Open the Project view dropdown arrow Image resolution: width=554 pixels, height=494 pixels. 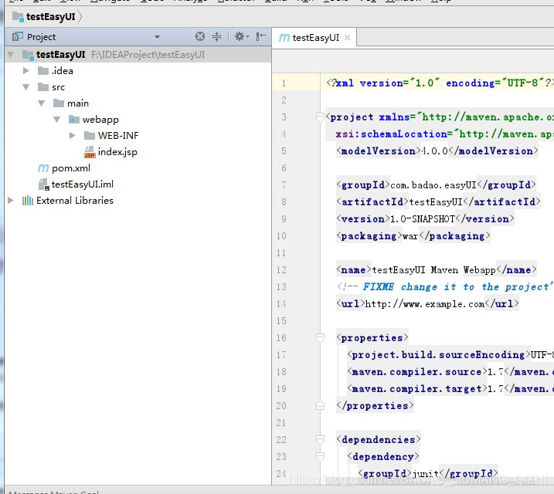[x=157, y=37]
